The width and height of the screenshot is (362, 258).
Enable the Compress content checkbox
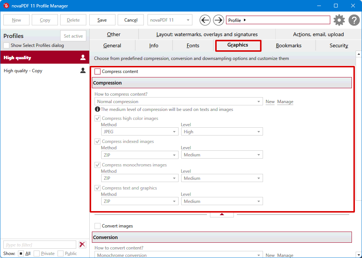(98, 71)
